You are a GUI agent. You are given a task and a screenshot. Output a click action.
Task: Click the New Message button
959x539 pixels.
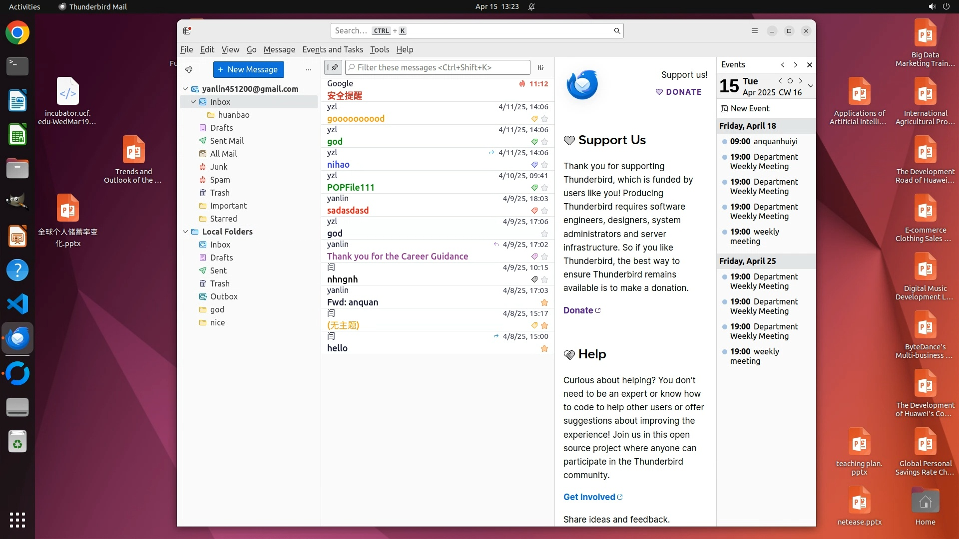pos(248,69)
